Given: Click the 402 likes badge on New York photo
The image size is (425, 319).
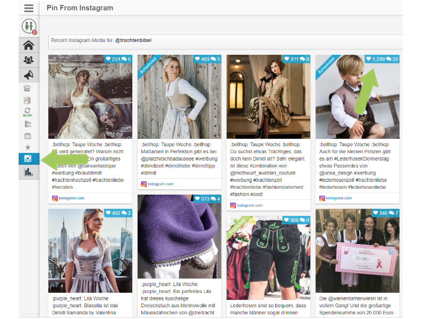Looking at the screenshot, I should [x=118, y=213].
